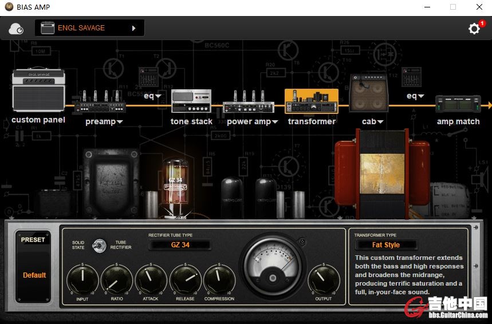The image size is (492, 324).
Task: Click the INPUT knob
Action: pyautogui.click(x=82, y=280)
